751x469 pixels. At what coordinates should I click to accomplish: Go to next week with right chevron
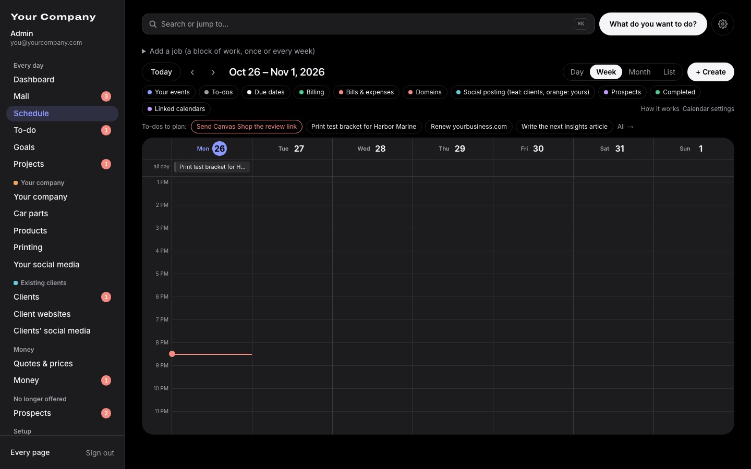(213, 72)
